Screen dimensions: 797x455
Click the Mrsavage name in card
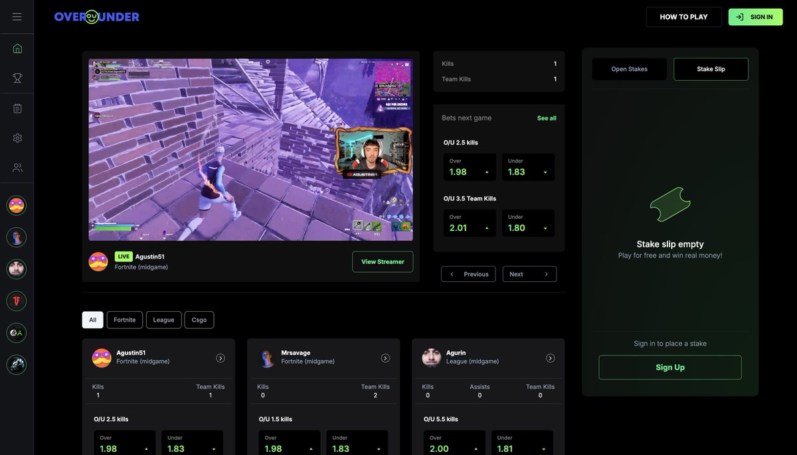(296, 353)
